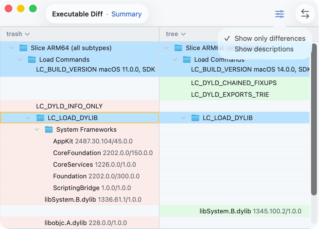Click the swap comparison direction icon

[305, 14]
